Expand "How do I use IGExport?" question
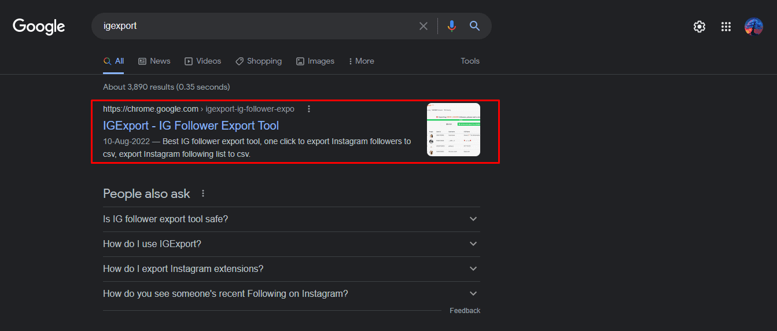Screen dimensions: 777x331 pyautogui.click(x=292, y=244)
